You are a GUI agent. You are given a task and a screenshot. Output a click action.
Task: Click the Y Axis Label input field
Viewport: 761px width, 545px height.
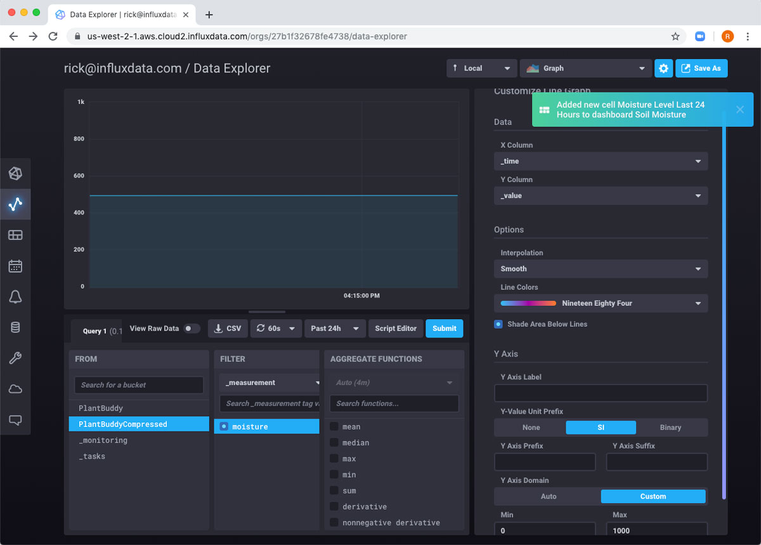[x=601, y=393]
